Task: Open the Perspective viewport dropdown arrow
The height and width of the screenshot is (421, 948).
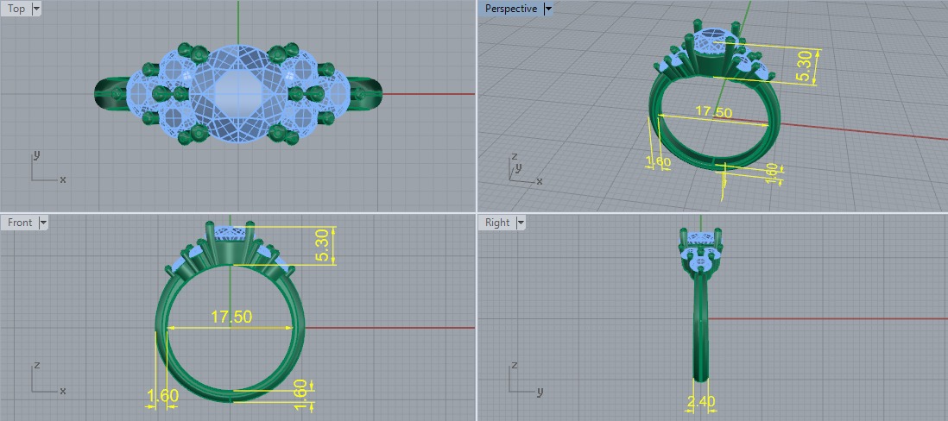Action: [547, 9]
